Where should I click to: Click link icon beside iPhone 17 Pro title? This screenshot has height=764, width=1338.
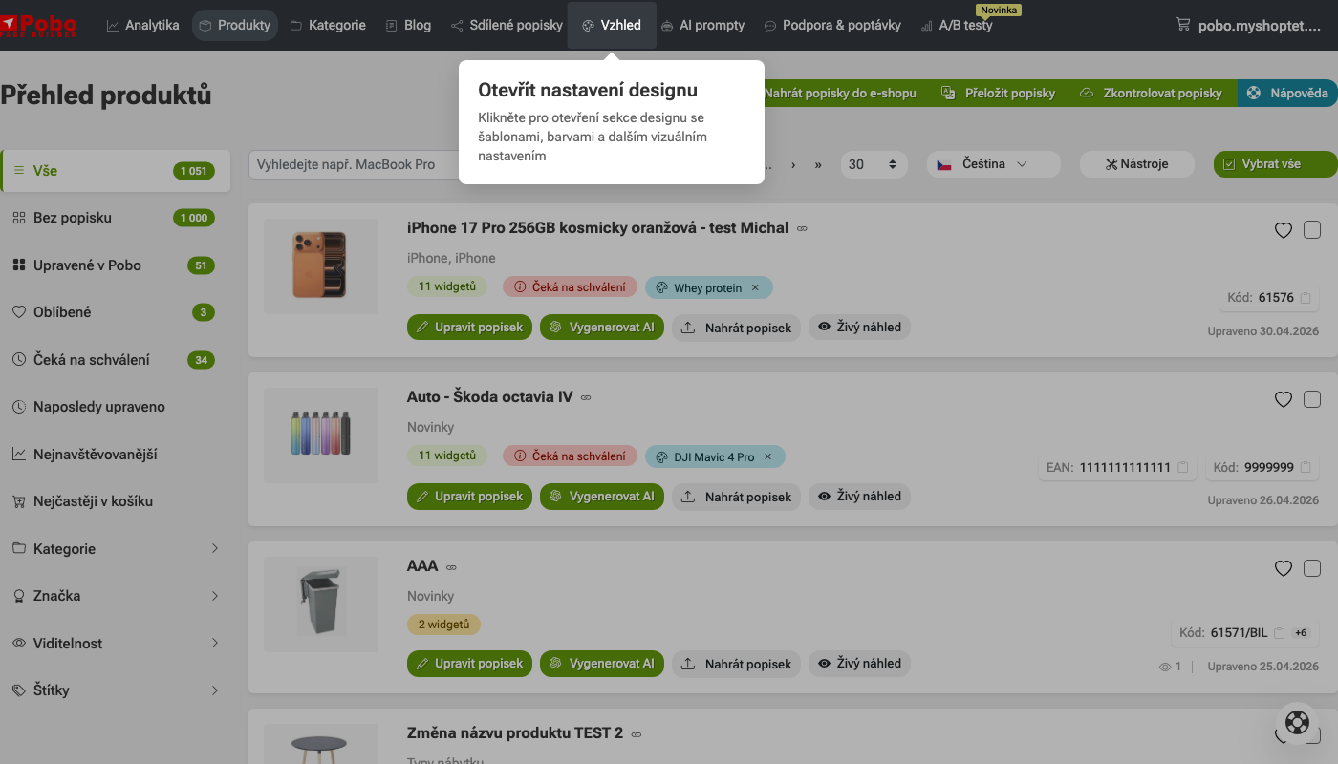pyautogui.click(x=802, y=228)
